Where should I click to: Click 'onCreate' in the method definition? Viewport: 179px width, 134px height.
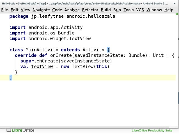(61, 55)
